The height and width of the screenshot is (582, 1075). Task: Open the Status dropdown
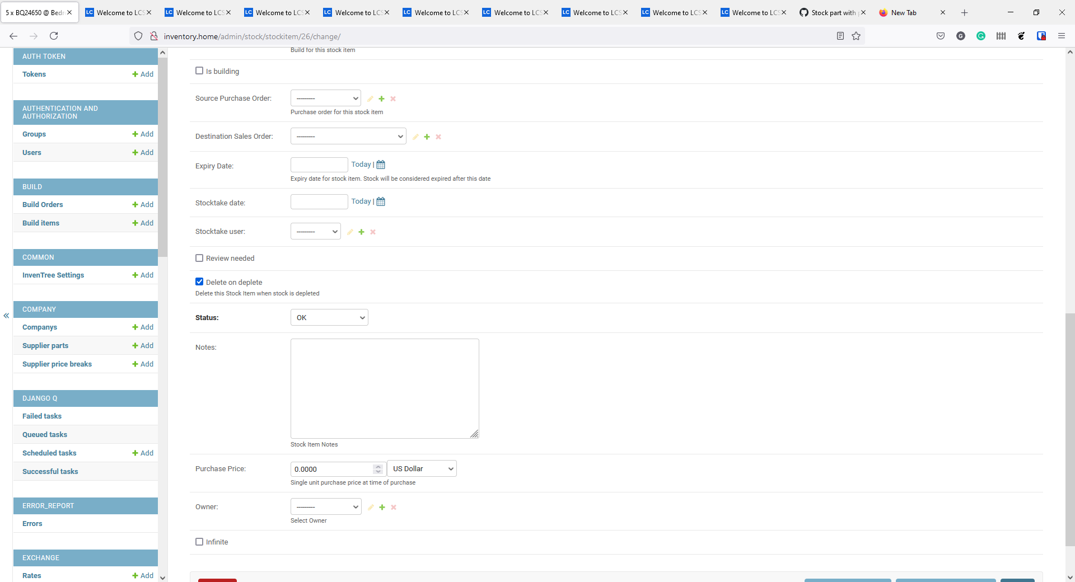pyautogui.click(x=329, y=317)
